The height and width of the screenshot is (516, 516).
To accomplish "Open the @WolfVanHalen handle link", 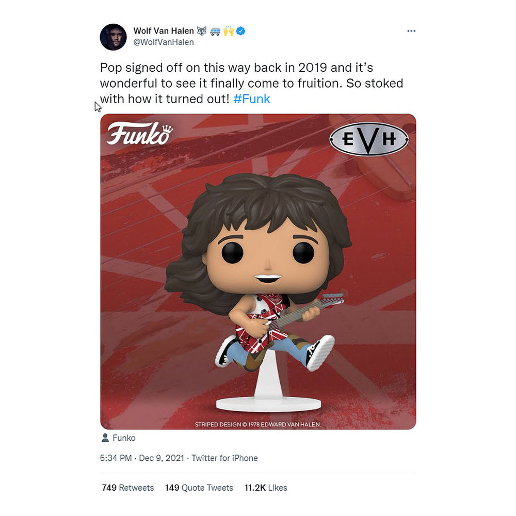I will [x=164, y=42].
